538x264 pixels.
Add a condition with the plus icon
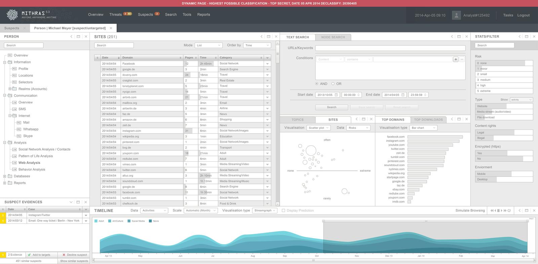(456, 59)
